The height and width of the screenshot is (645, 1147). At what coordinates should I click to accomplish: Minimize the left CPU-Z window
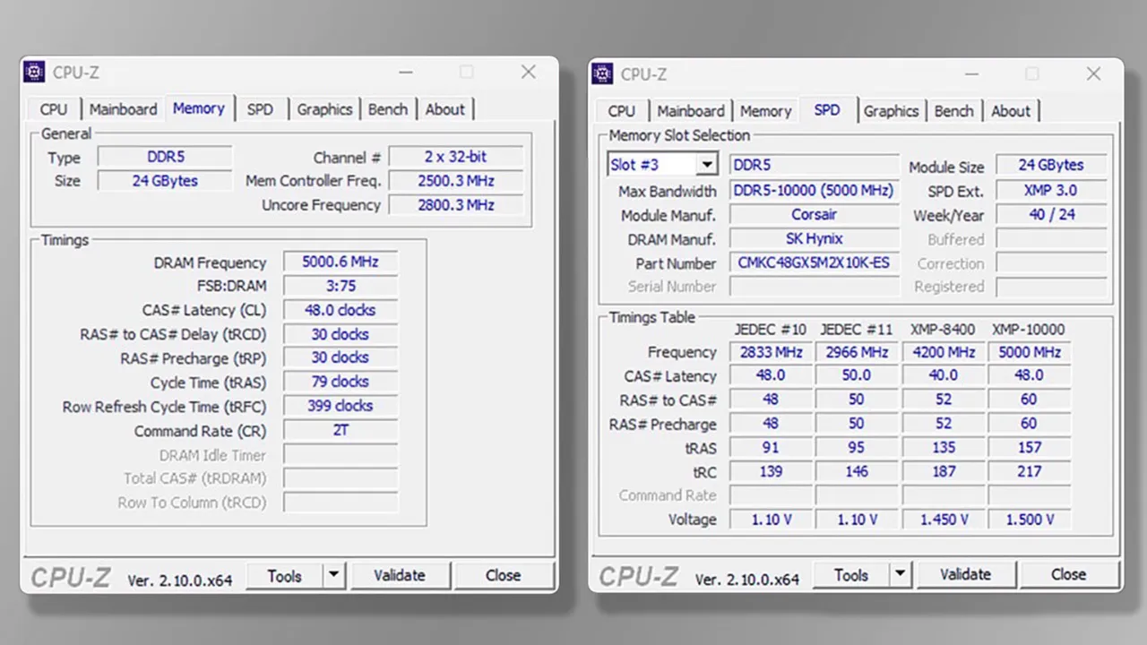(x=406, y=73)
